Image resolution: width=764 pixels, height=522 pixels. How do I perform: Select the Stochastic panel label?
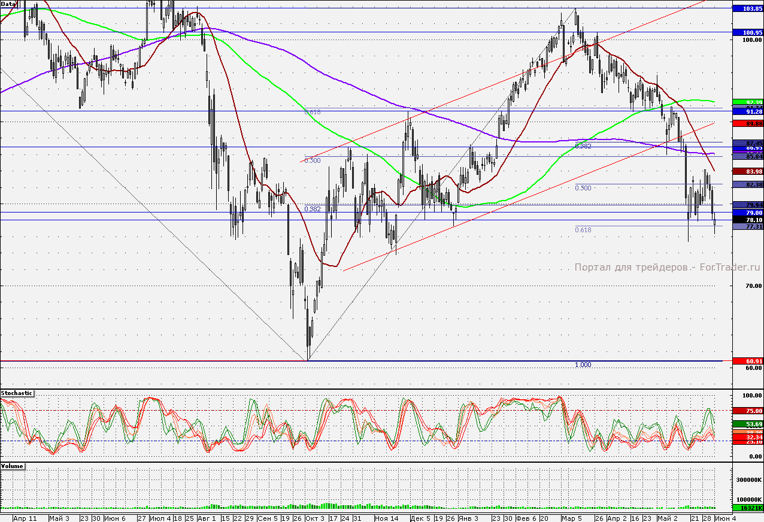click(17, 393)
